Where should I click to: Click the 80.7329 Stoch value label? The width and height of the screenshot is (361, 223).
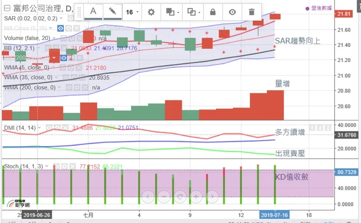[346, 172]
